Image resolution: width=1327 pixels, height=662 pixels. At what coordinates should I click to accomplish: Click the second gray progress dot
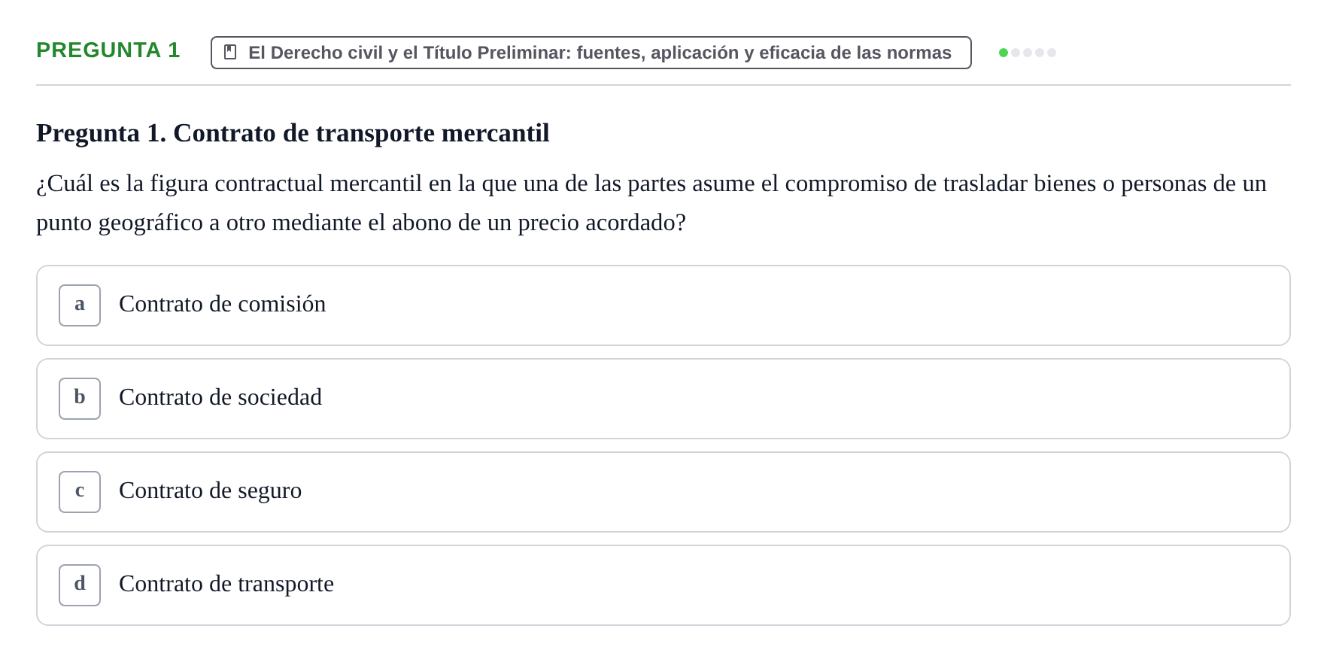[x=1016, y=53]
